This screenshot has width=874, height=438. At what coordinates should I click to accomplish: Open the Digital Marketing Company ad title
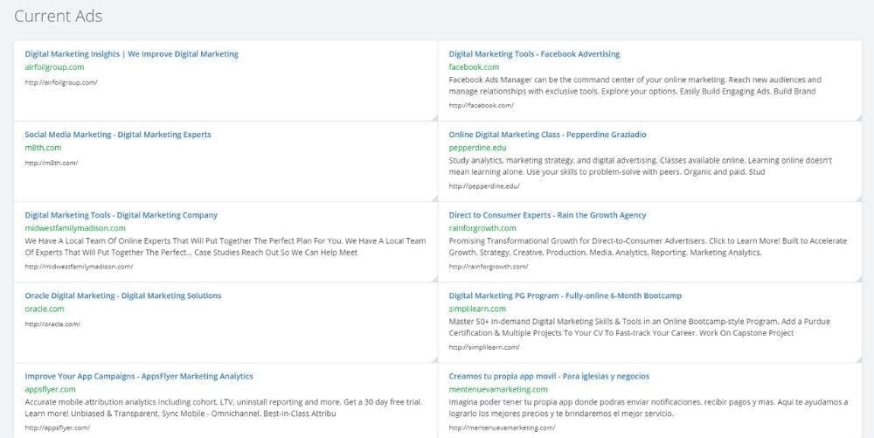point(121,215)
